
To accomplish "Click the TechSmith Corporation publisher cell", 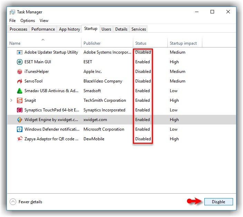I will pos(105,100).
